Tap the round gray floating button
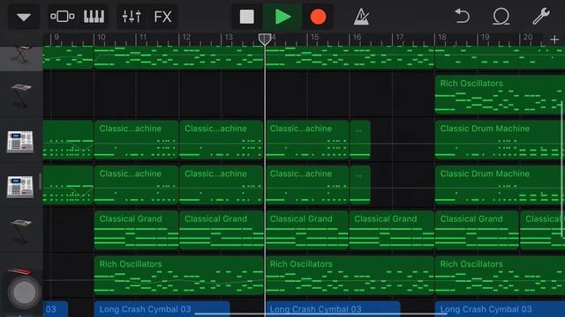Screen dimensions: 565x317 (x=24, y=292)
